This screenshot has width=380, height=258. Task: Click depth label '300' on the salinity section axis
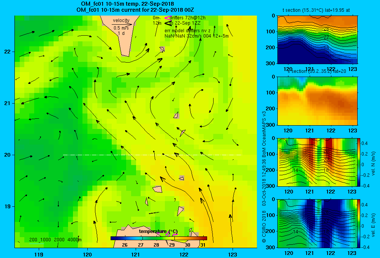click(271, 125)
